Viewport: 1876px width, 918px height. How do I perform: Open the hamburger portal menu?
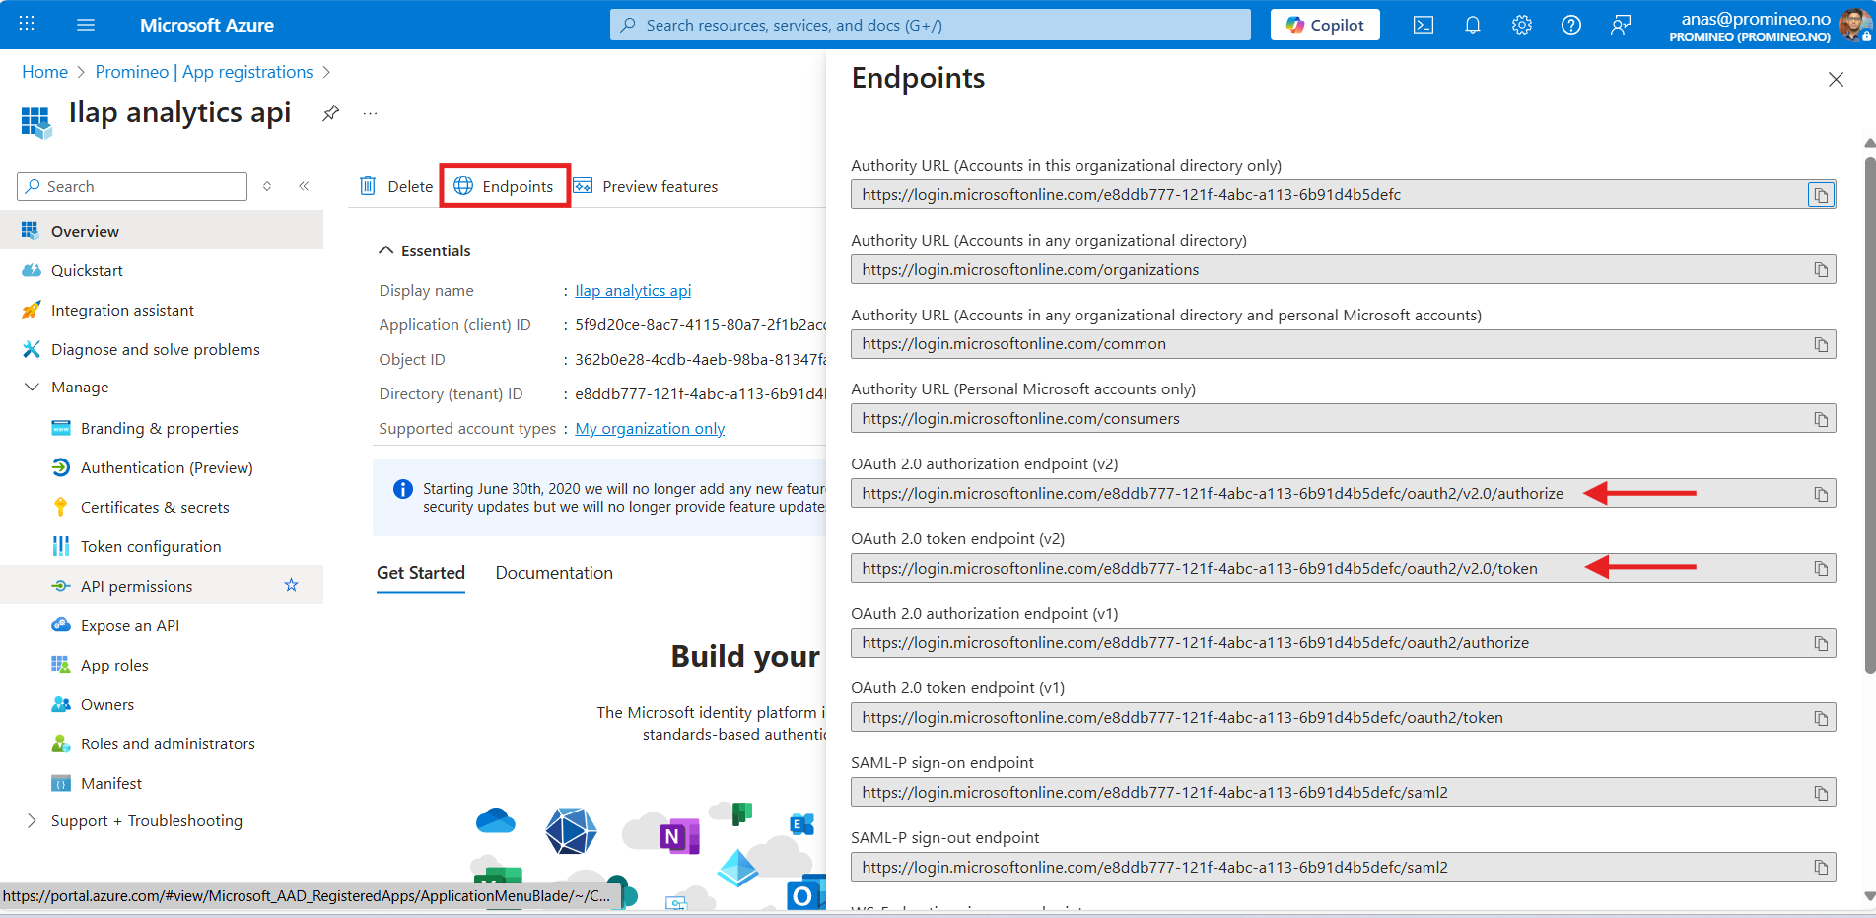86,25
